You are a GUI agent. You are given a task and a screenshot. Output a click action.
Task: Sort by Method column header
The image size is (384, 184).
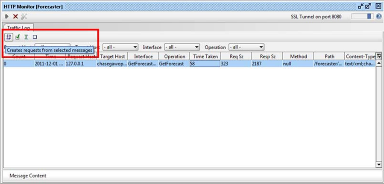298,56
